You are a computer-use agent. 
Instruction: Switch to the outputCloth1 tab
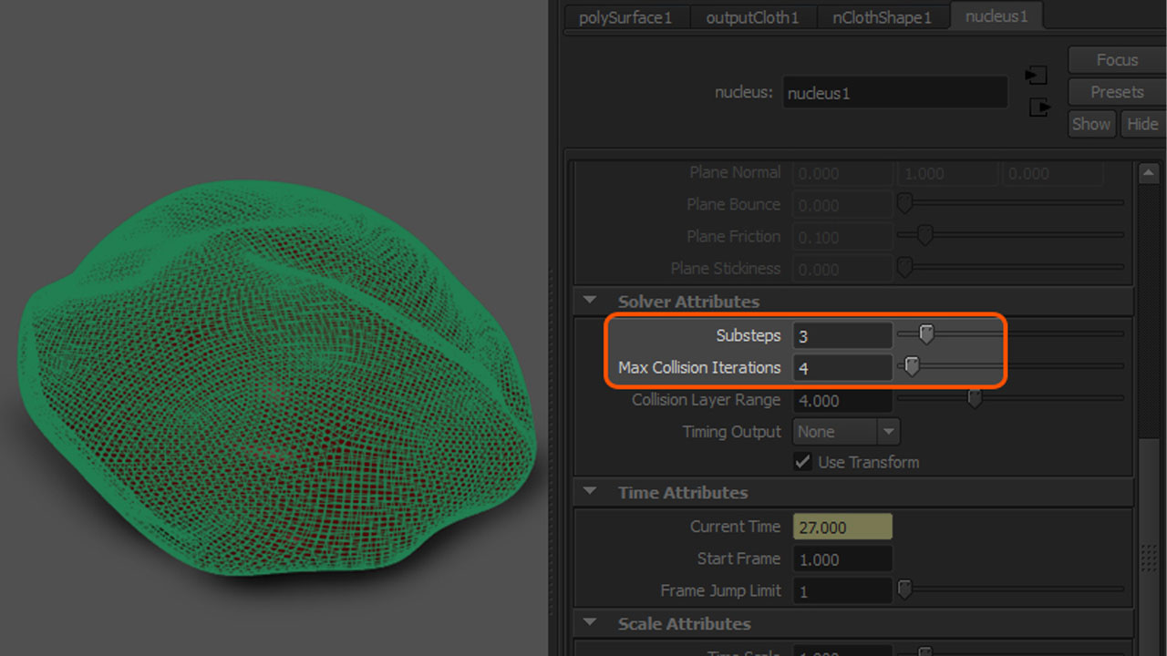pyautogui.click(x=753, y=16)
